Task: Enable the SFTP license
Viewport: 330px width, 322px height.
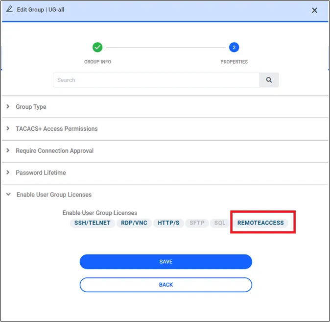Action: click(x=197, y=223)
